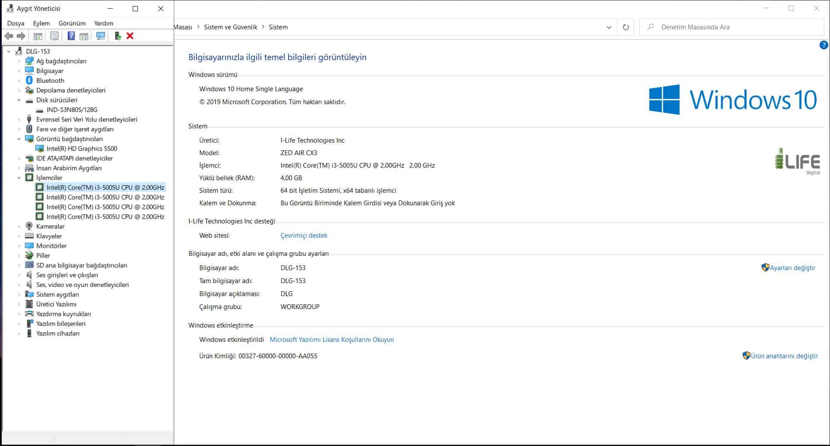Viewport: 830px width, 446px height.
Task: Maximize the Aygıt Yöneticisi window
Action: (x=135, y=9)
